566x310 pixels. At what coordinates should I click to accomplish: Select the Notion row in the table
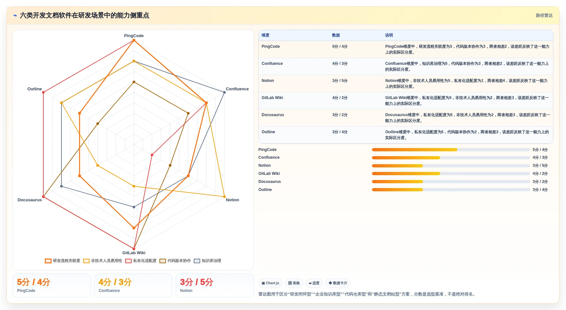pos(406,84)
